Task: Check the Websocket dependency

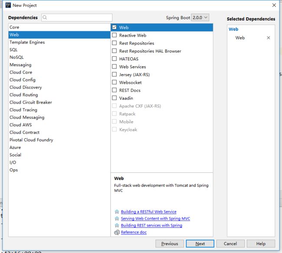Action: [115, 82]
